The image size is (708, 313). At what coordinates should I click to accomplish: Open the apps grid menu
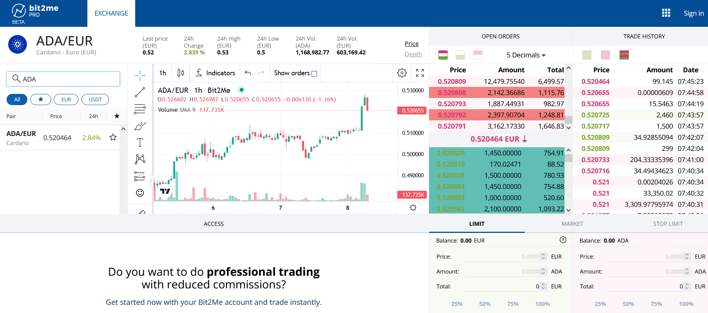click(666, 13)
